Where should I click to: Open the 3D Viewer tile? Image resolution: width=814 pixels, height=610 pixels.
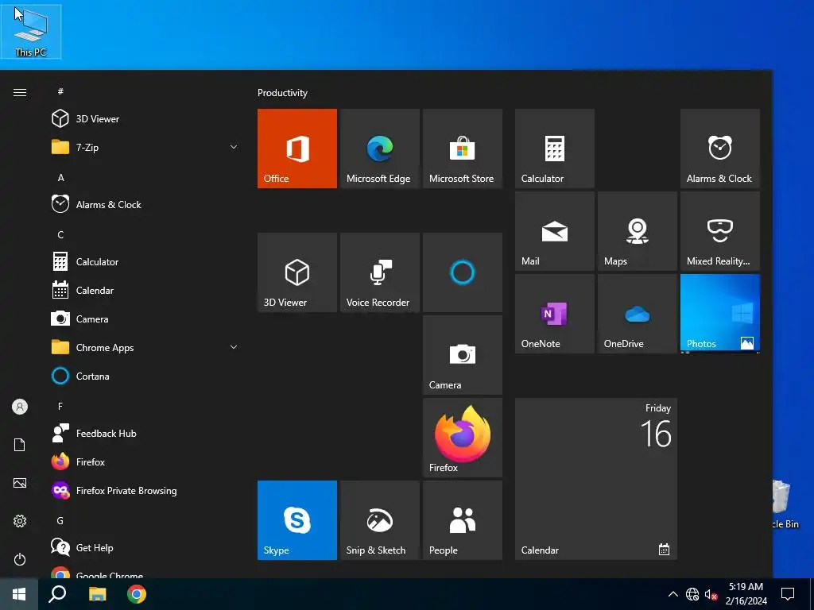coord(297,272)
